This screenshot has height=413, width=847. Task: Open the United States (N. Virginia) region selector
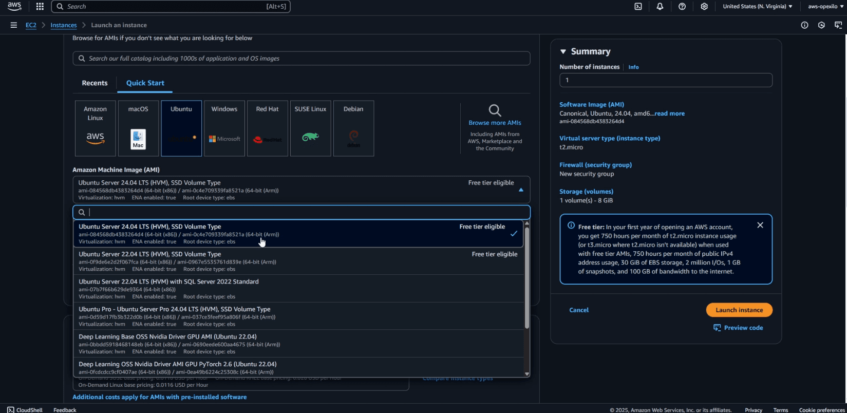(757, 7)
